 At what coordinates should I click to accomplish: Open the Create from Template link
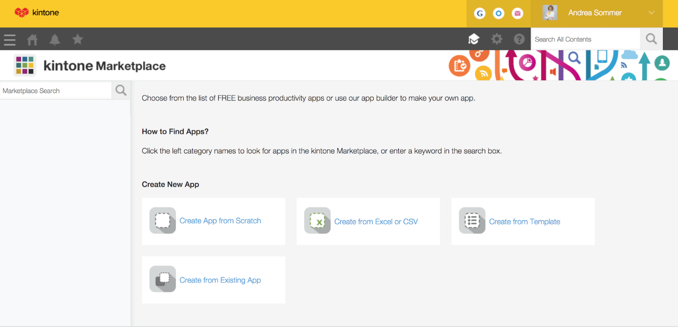tap(525, 222)
